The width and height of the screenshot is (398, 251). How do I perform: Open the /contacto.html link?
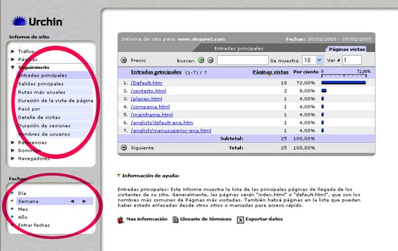(149, 91)
